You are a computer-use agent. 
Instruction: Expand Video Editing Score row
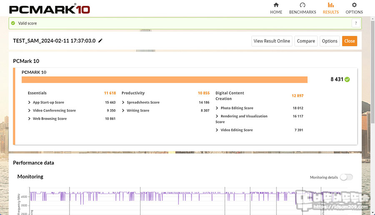click(x=217, y=130)
